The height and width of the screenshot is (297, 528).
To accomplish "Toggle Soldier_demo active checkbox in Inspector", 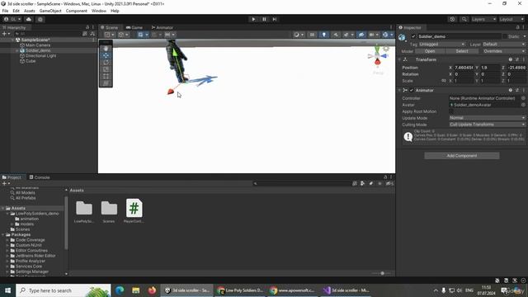I will [x=413, y=36].
